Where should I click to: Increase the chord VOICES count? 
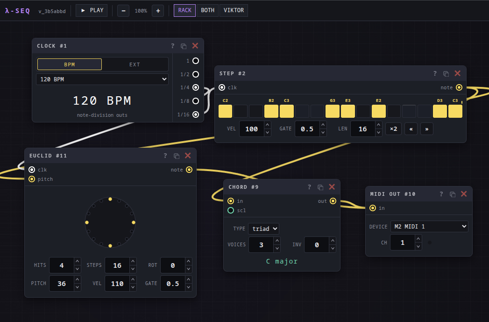pos(276,241)
